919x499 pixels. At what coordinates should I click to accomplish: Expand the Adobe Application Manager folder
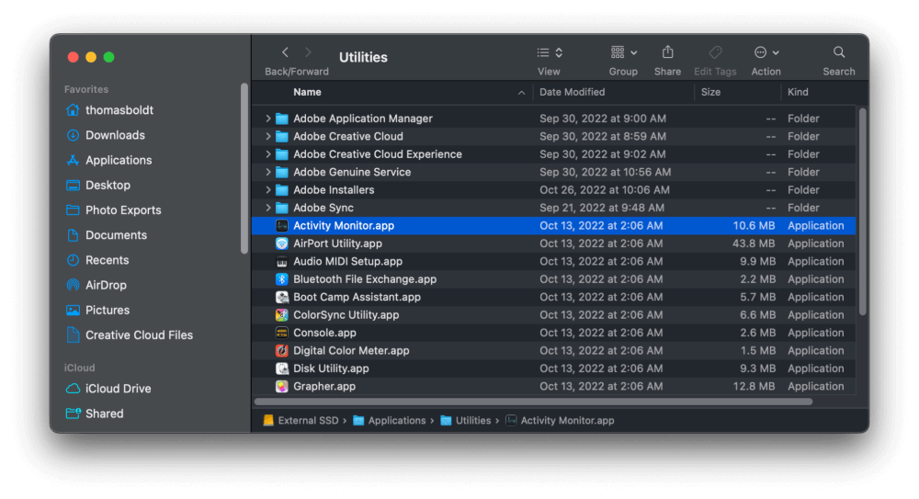coord(267,119)
